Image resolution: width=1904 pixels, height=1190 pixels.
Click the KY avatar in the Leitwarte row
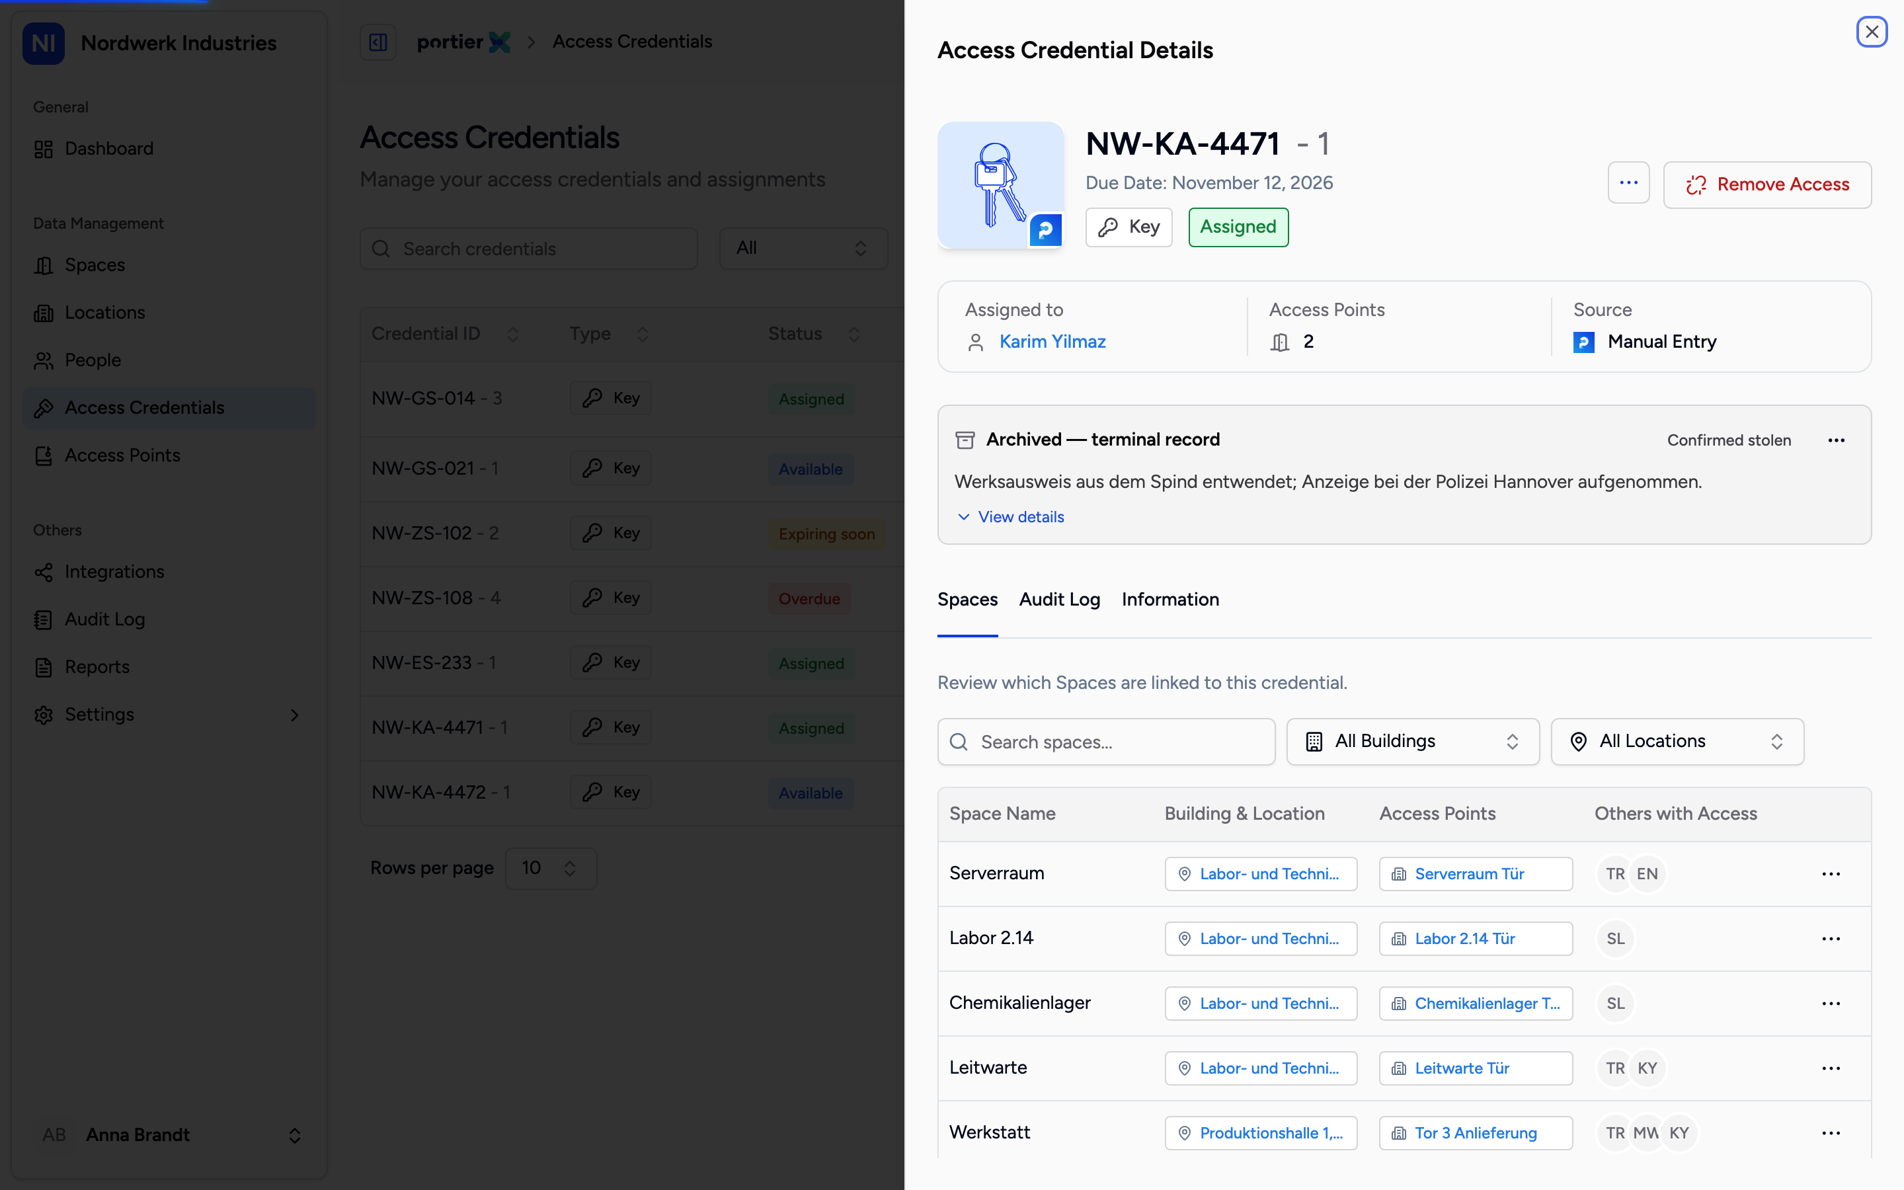[x=1647, y=1069]
